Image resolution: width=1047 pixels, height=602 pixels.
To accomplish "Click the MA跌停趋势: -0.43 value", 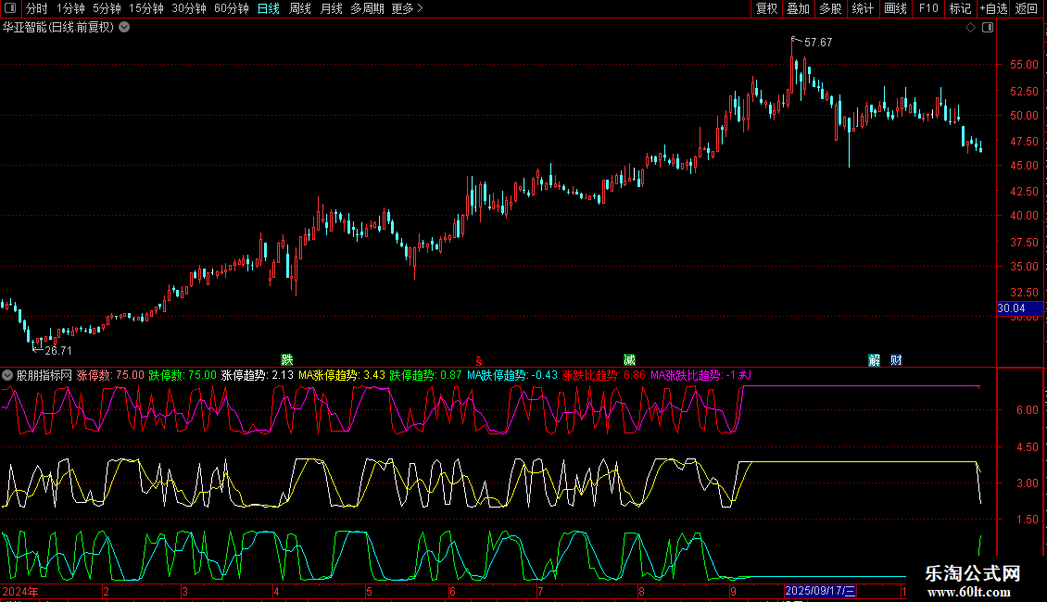I will 512,375.
